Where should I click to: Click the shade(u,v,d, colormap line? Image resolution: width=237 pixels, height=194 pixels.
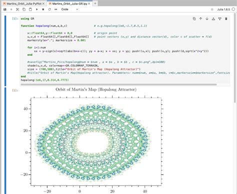pyautogui.click(x=63, y=65)
